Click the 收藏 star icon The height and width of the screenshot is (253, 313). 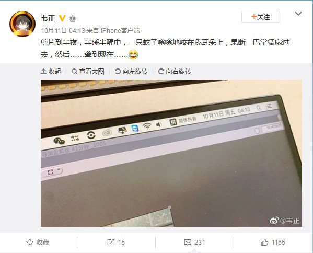tap(30, 243)
